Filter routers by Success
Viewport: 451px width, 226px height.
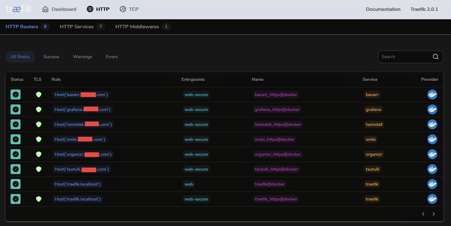(x=51, y=57)
